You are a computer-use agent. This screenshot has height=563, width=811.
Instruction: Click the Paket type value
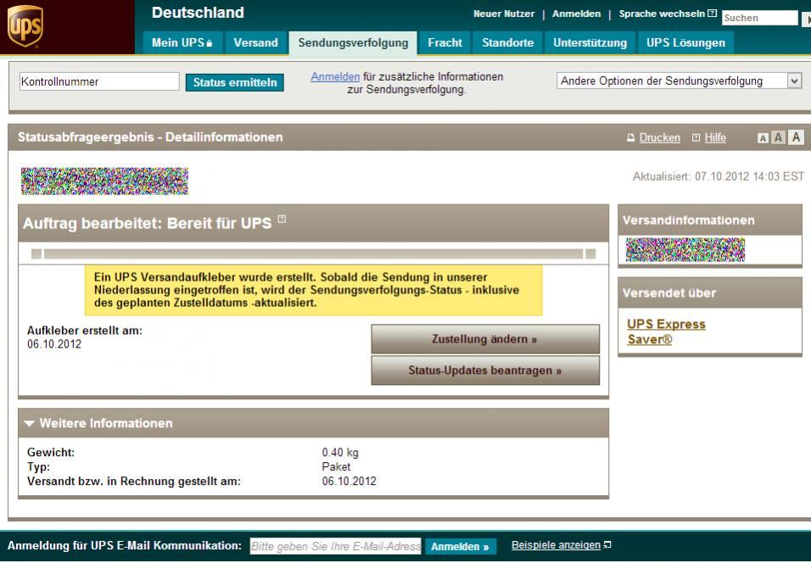pyautogui.click(x=336, y=467)
